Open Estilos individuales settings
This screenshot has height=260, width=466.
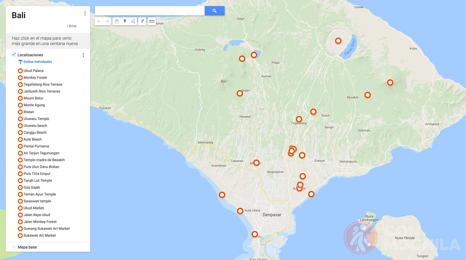(x=38, y=61)
